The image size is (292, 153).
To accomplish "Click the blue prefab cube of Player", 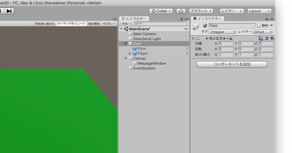I will pyautogui.click(x=135, y=54).
